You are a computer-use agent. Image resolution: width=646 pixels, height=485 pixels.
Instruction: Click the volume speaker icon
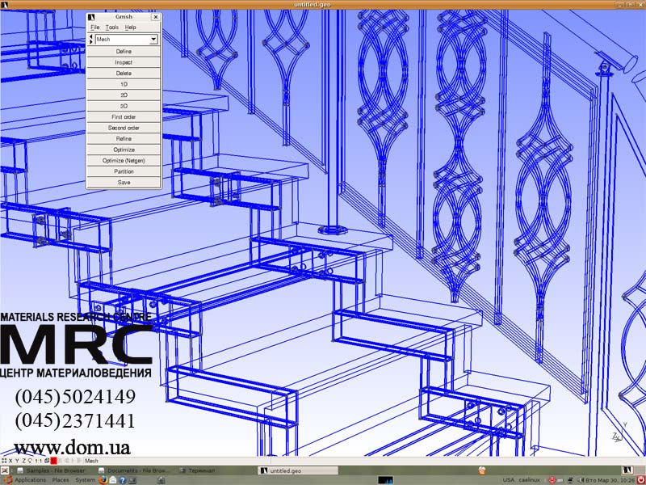(x=581, y=480)
